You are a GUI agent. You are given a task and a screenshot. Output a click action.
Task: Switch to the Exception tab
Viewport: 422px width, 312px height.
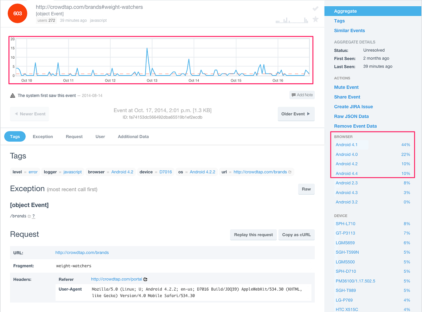tap(43, 136)
